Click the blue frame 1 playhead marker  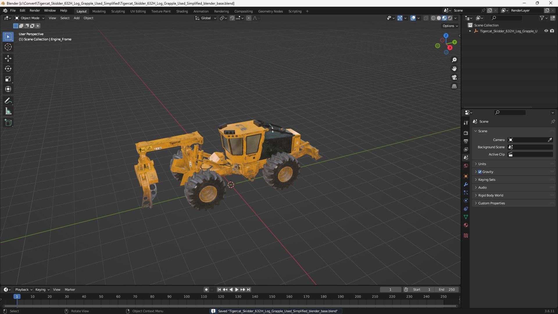17,297
